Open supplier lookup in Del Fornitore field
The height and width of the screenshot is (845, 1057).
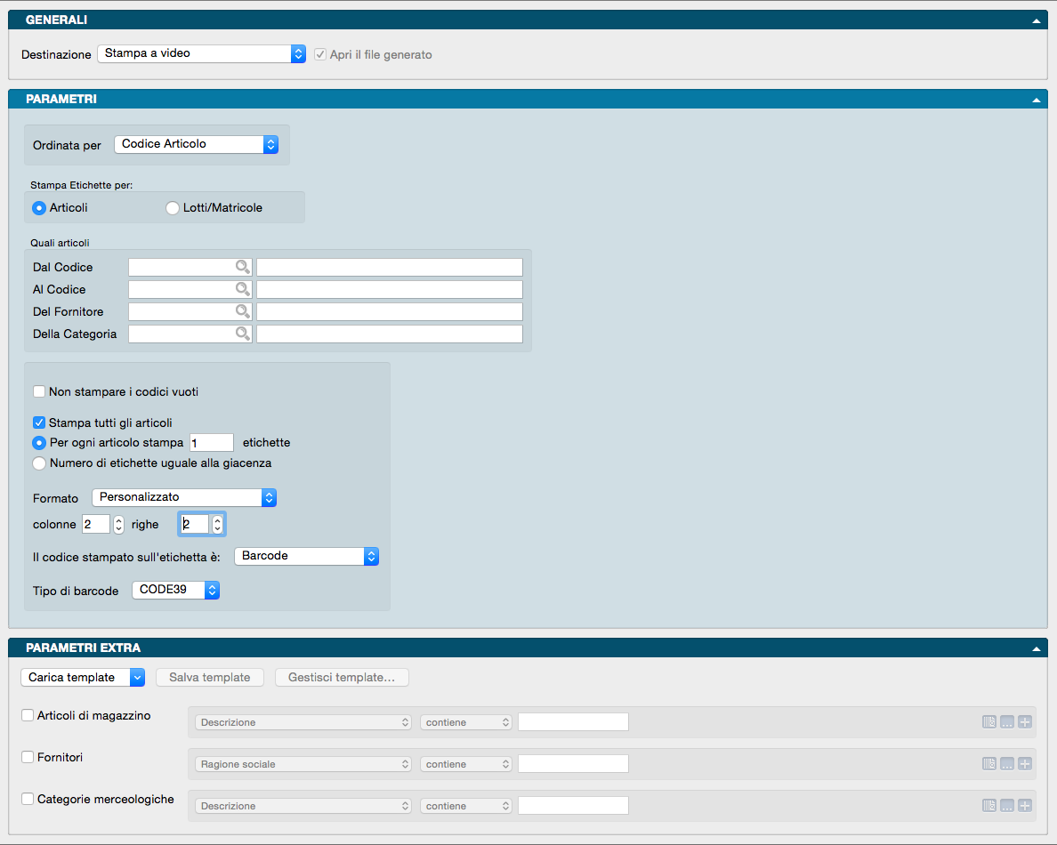point(241,311)
